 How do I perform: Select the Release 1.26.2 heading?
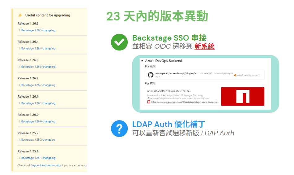click(x=28, y=78)
